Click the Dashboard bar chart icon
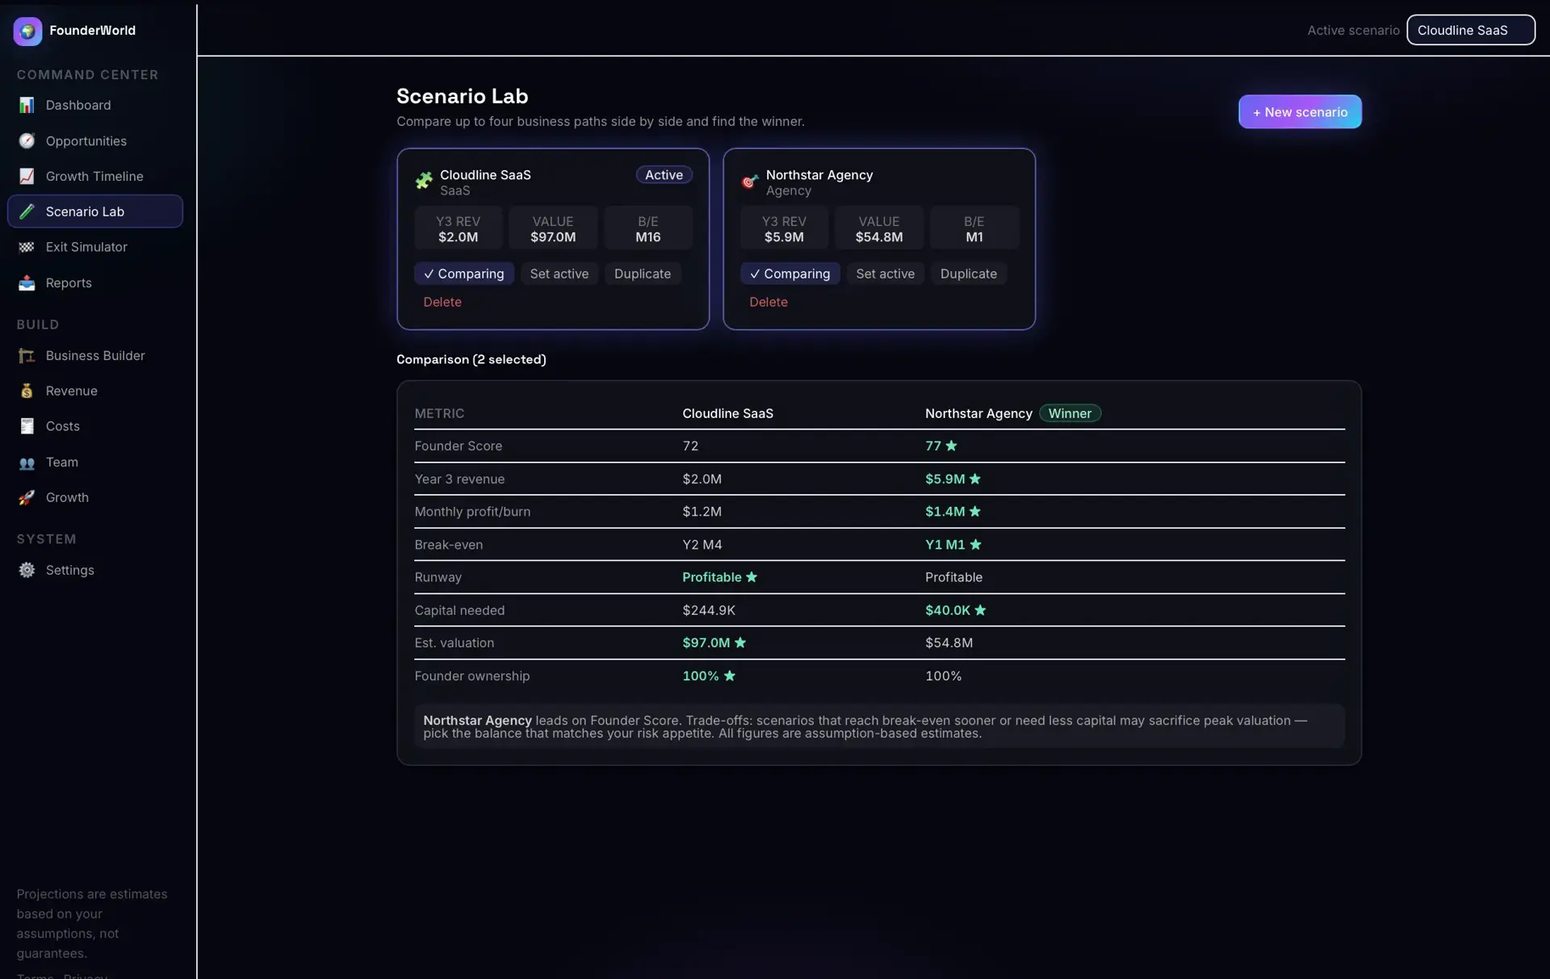Screen dimensions: 1550x979 click(x=27, y=105)
